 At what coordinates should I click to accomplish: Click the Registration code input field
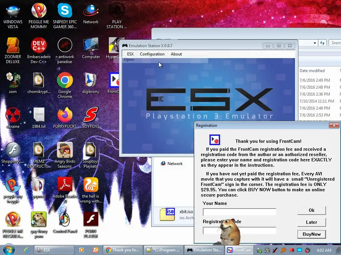pyautogui.click(x=239, y=230)
